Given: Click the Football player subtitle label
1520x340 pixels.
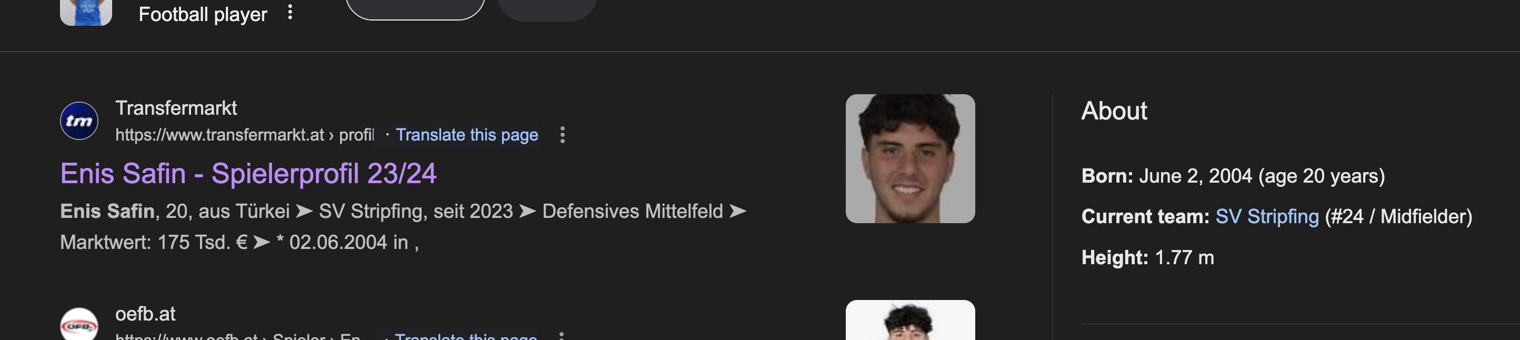Looking at the screenshot, I should click(203, 14).
